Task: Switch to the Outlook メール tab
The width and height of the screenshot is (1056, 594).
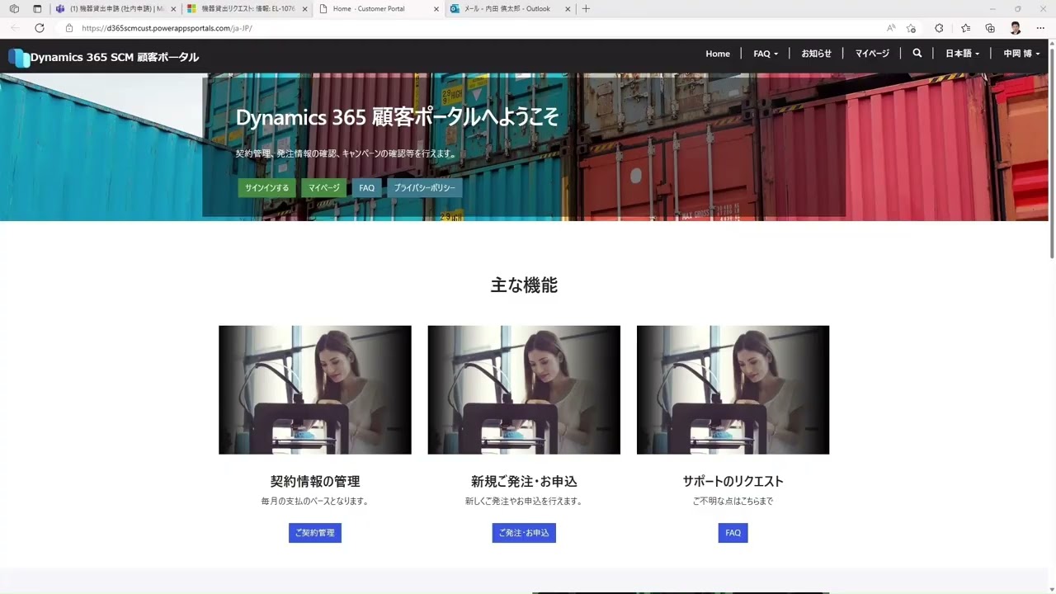Action: [511, 9]
